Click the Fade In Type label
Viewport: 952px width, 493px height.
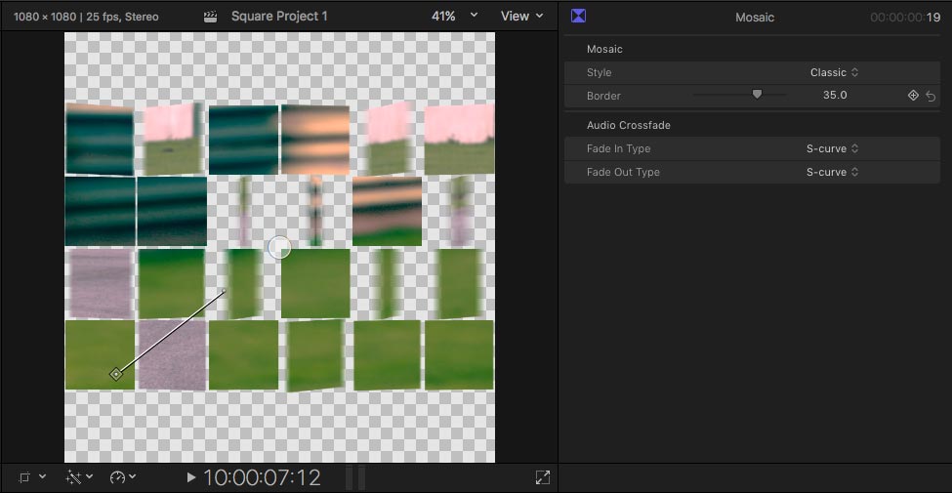[x=618, y=148]
